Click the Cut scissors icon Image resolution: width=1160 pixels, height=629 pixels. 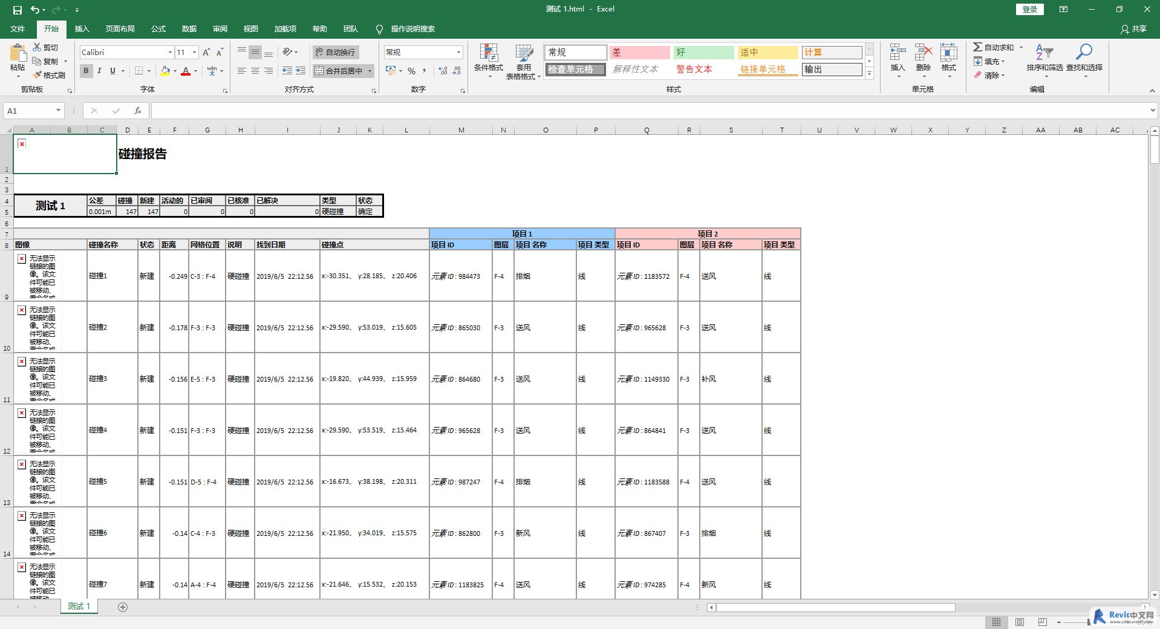click(x=37, y=47)
